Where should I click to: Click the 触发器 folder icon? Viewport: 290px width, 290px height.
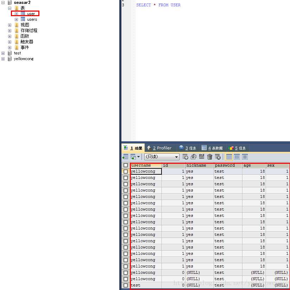17,42
